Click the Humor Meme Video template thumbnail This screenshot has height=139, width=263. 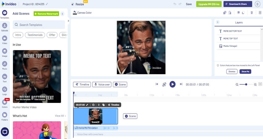pyautogui.click(x=37, y=76)
